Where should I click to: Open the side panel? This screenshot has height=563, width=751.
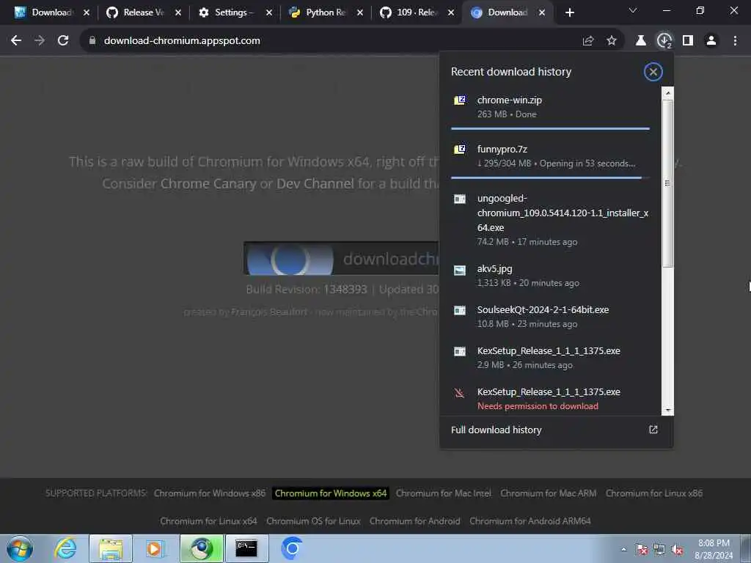688,41
